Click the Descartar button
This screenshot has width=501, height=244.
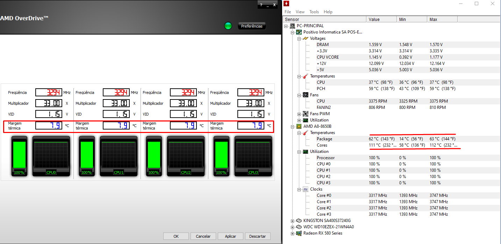[x=258, y=236]
